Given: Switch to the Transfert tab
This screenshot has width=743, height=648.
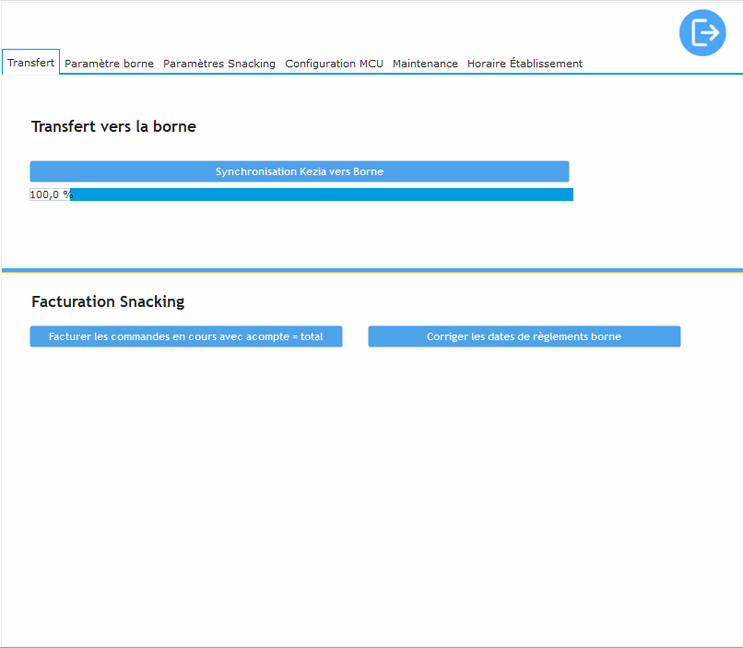Looking at the screenshot, I should [x=31, y=63].
